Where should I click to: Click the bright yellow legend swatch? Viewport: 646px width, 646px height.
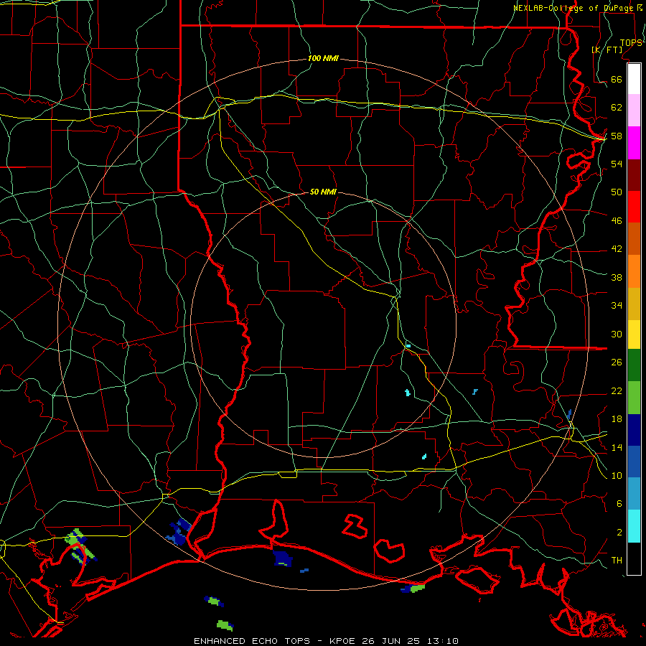(x=634, y=334)
